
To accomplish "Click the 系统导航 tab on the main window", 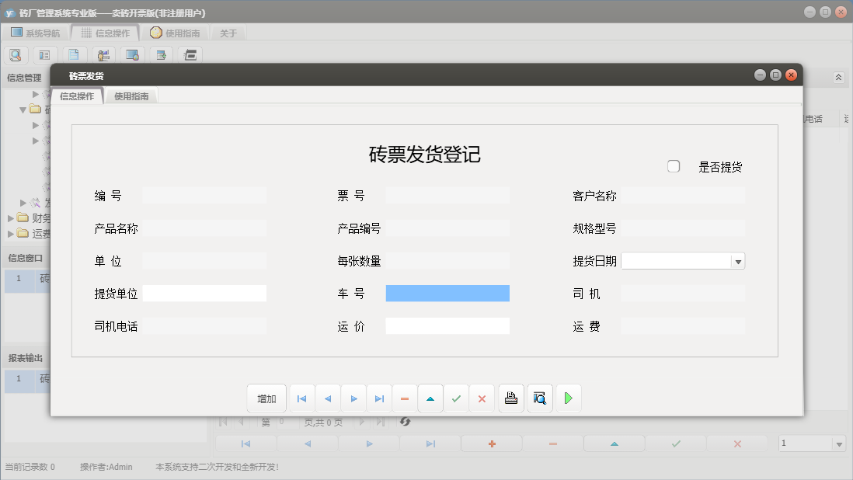I will pos(39,33).
